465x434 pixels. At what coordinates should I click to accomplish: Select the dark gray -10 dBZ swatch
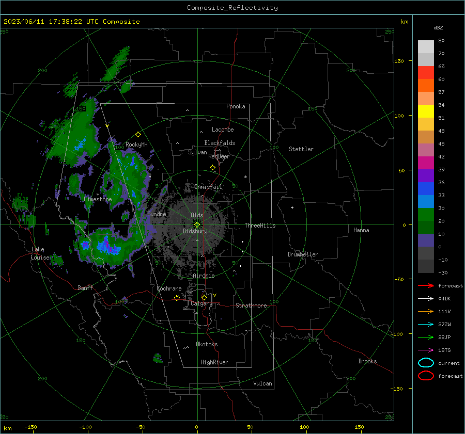click(x=426, y=266)
